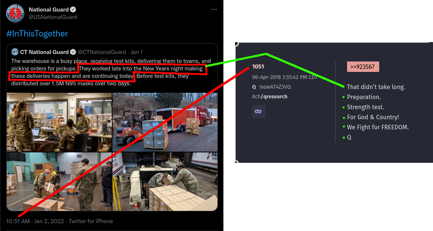Open the @USNationalGuard handle

(53, 17)
